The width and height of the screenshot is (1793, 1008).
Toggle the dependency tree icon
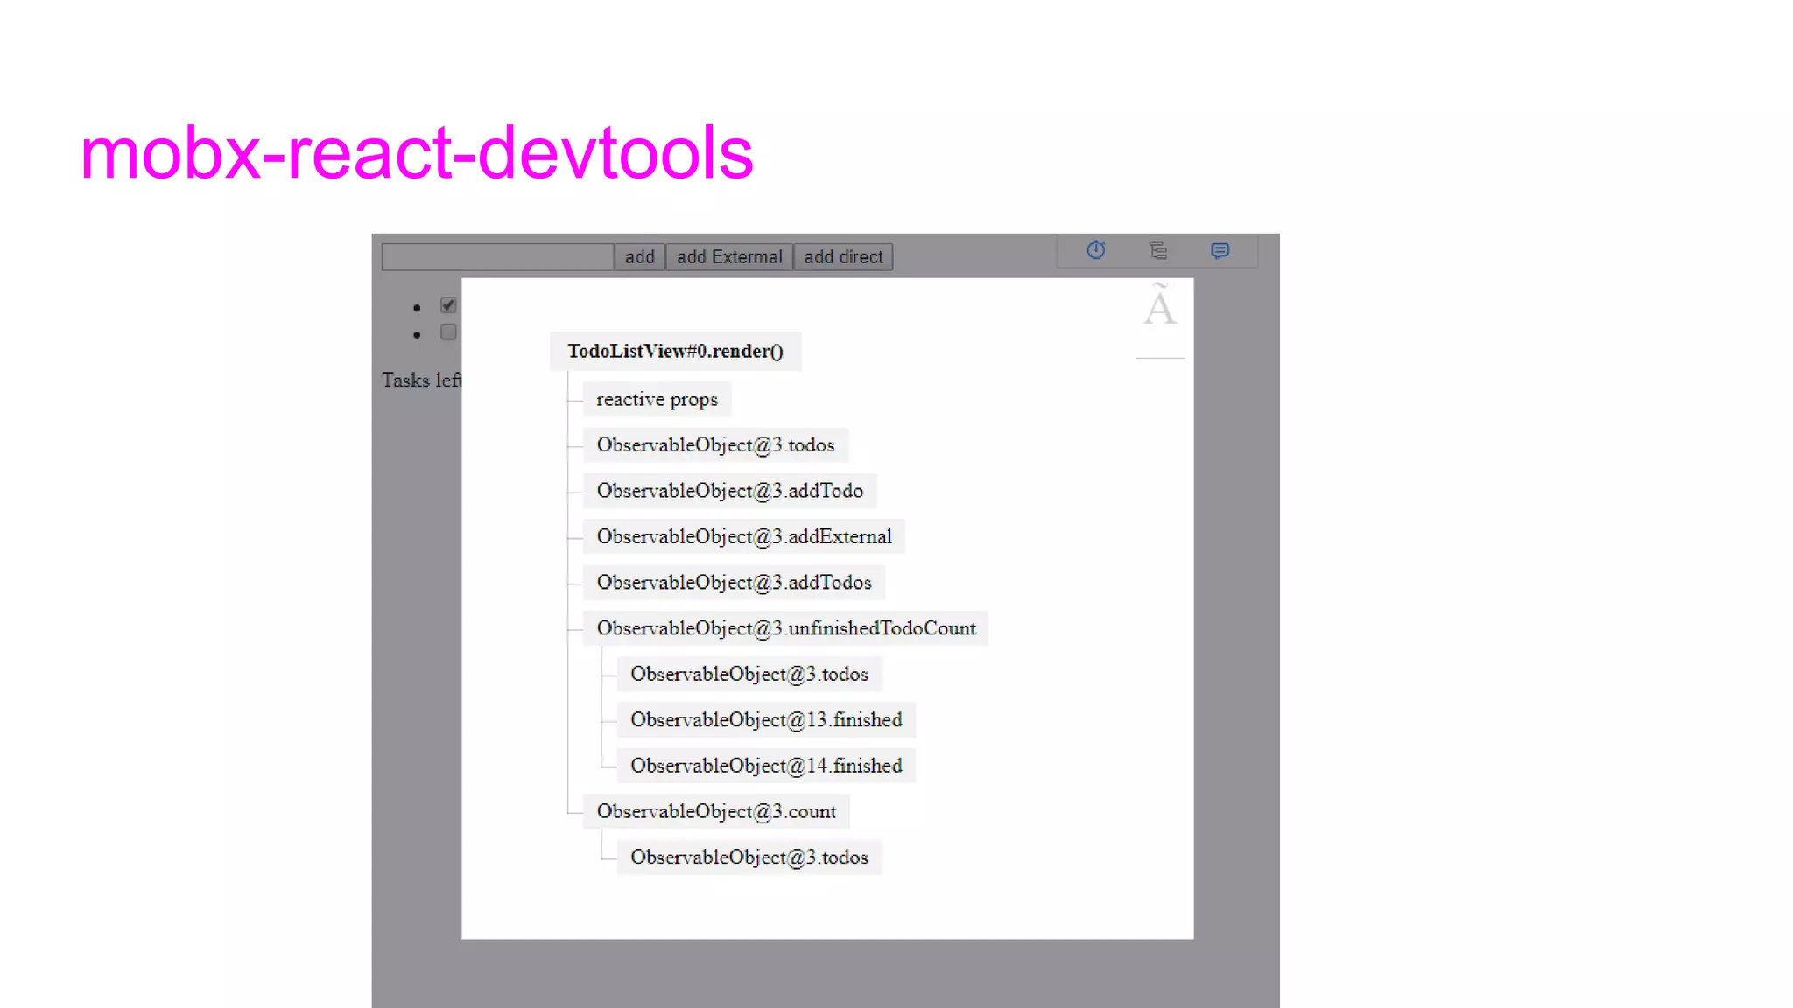(x=1157, y=251)
